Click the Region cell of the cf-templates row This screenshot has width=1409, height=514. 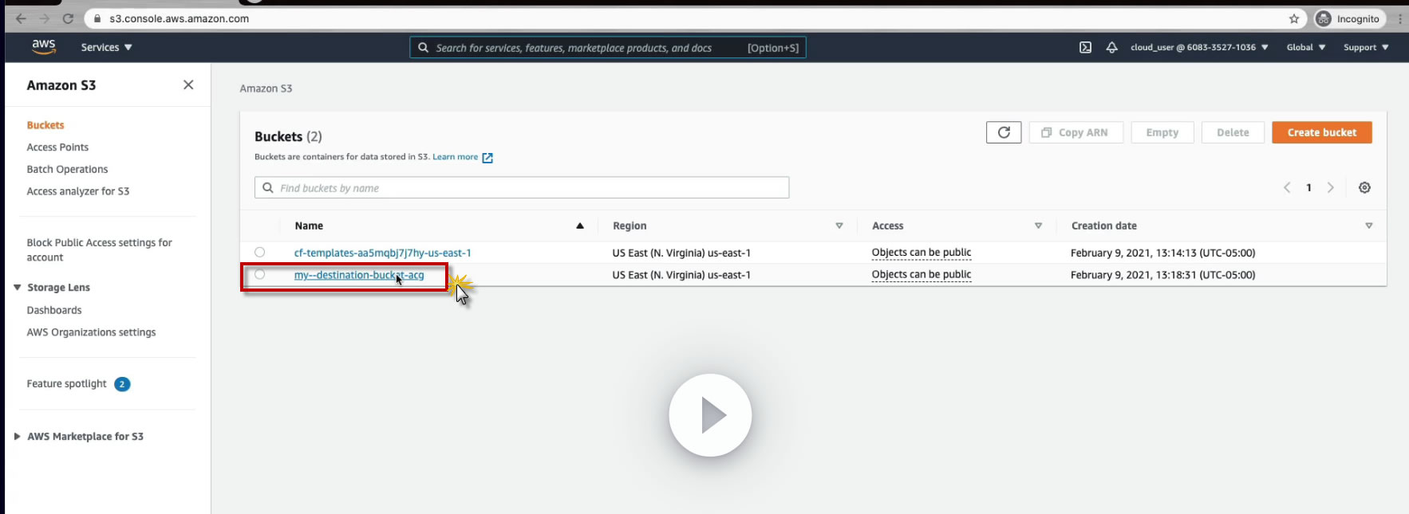681,253
